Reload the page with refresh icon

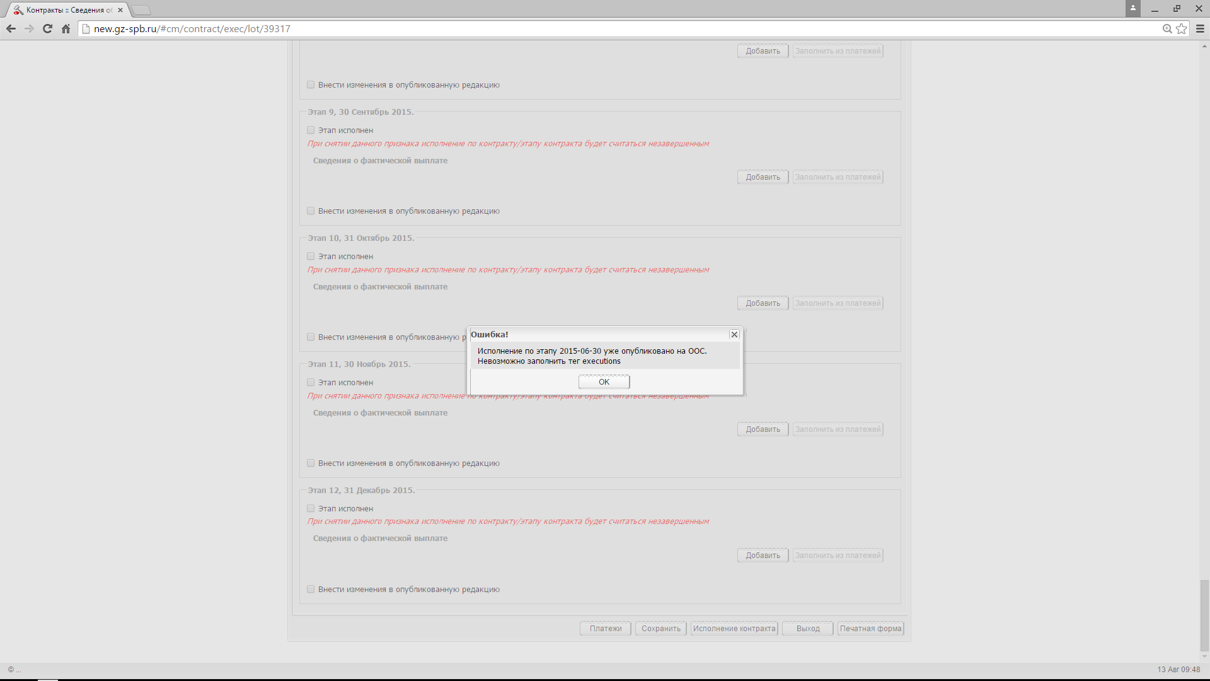tap(47, 29)
